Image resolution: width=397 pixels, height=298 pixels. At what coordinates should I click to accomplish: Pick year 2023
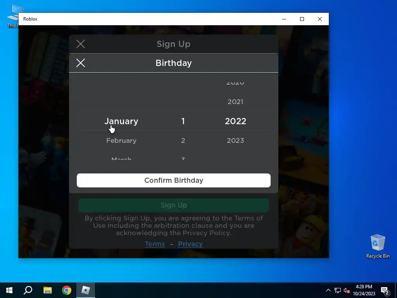pos(235,140)
